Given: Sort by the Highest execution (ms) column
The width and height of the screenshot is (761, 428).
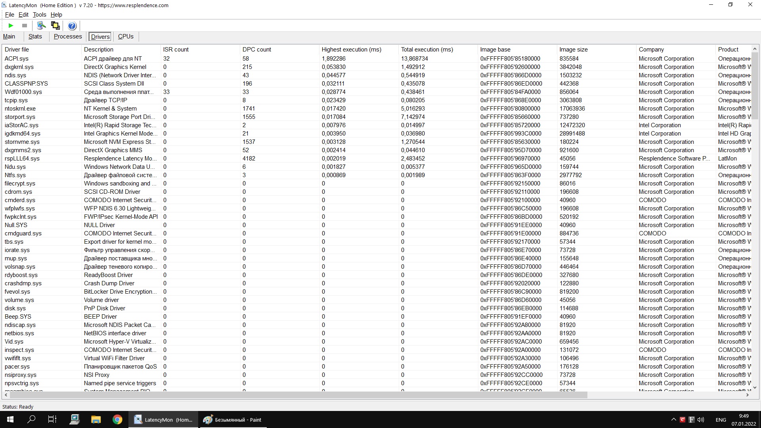Looking at the screenshot, I should 351,50.
